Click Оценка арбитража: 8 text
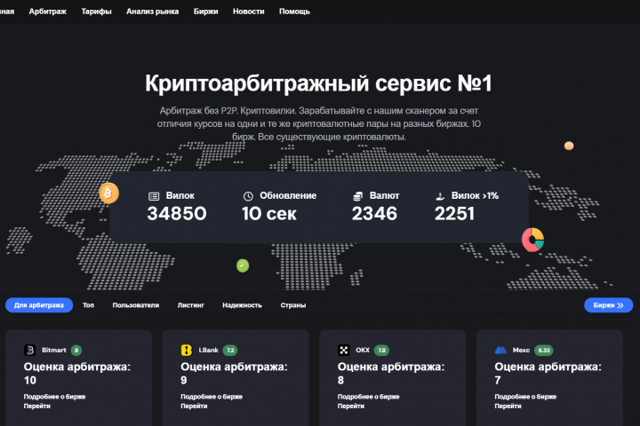This screenshot has height=426, width=640. [x=391, y=374]
